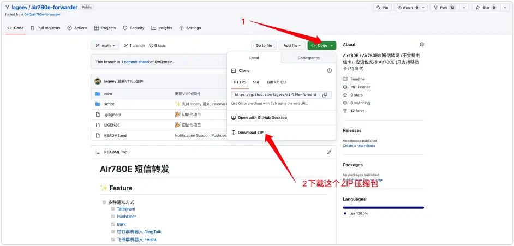Switch to the Codespaces tab
The image size is (514, 246).
308,58
